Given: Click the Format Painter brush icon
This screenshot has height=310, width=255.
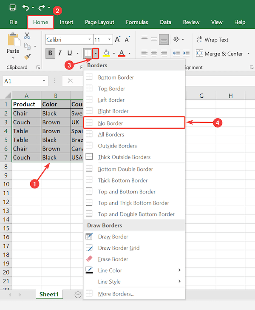Looking at the screenshot, I should [x=27, y=56].
